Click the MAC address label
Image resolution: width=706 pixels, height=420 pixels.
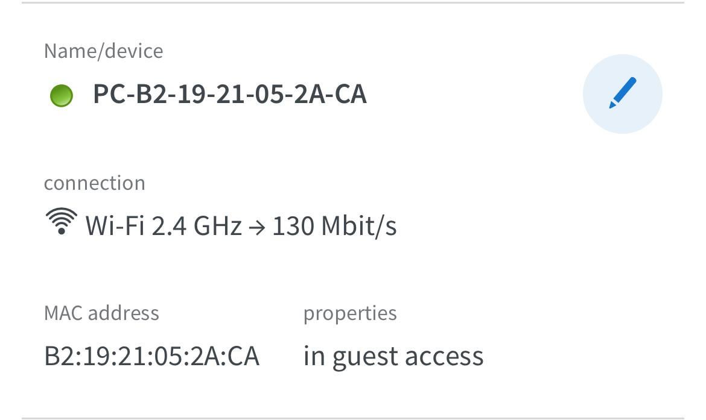[101, 313]
